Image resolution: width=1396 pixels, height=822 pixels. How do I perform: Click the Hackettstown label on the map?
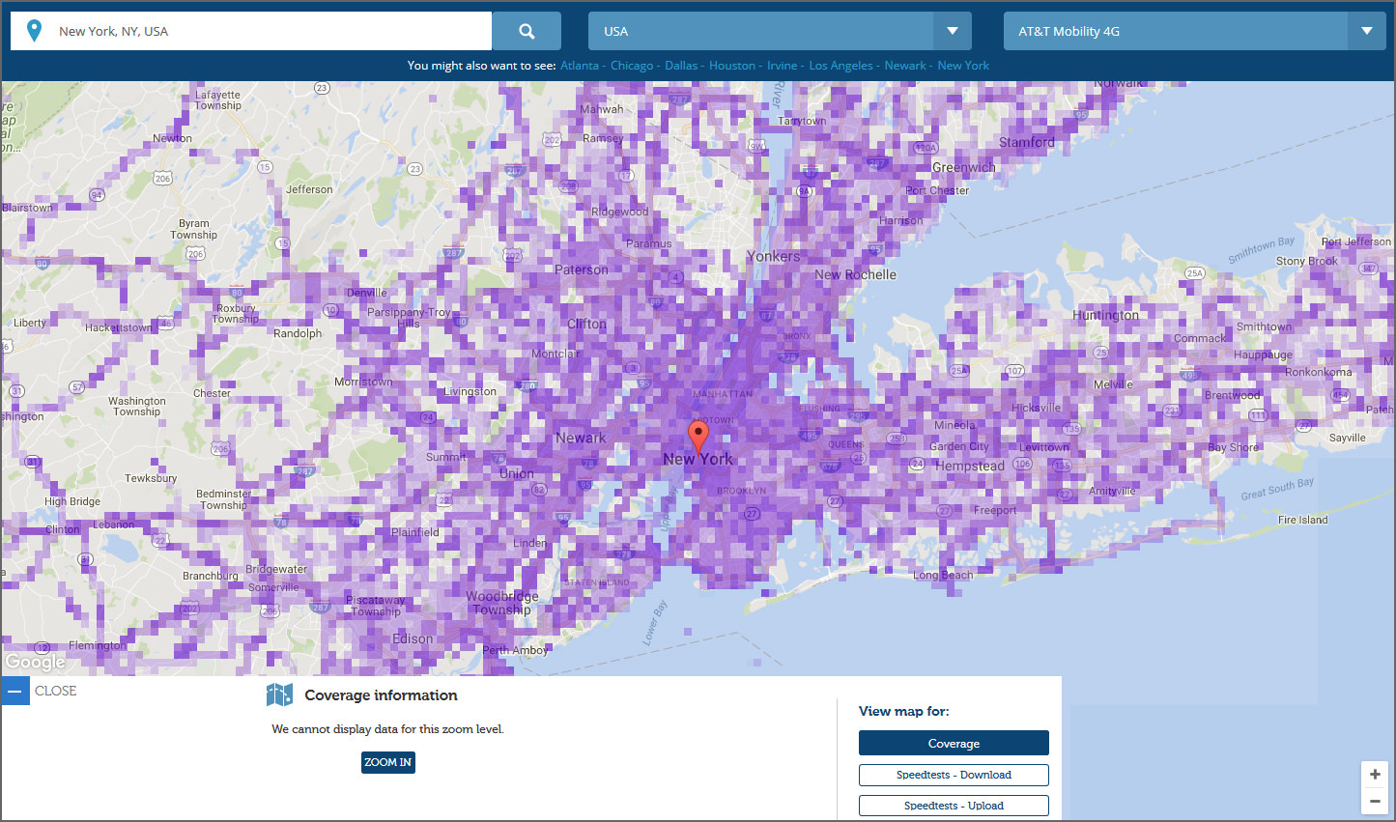pyautogui.click(x=118, y=327)
